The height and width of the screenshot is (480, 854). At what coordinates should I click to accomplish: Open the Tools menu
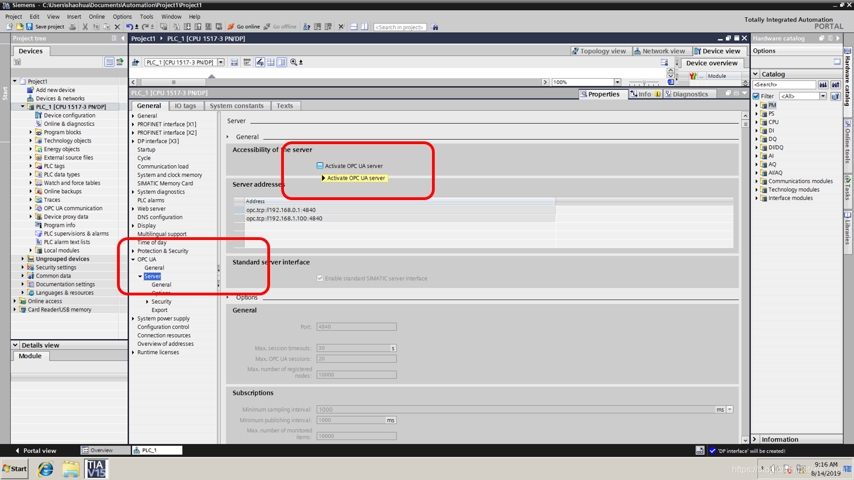coord(146,17)
